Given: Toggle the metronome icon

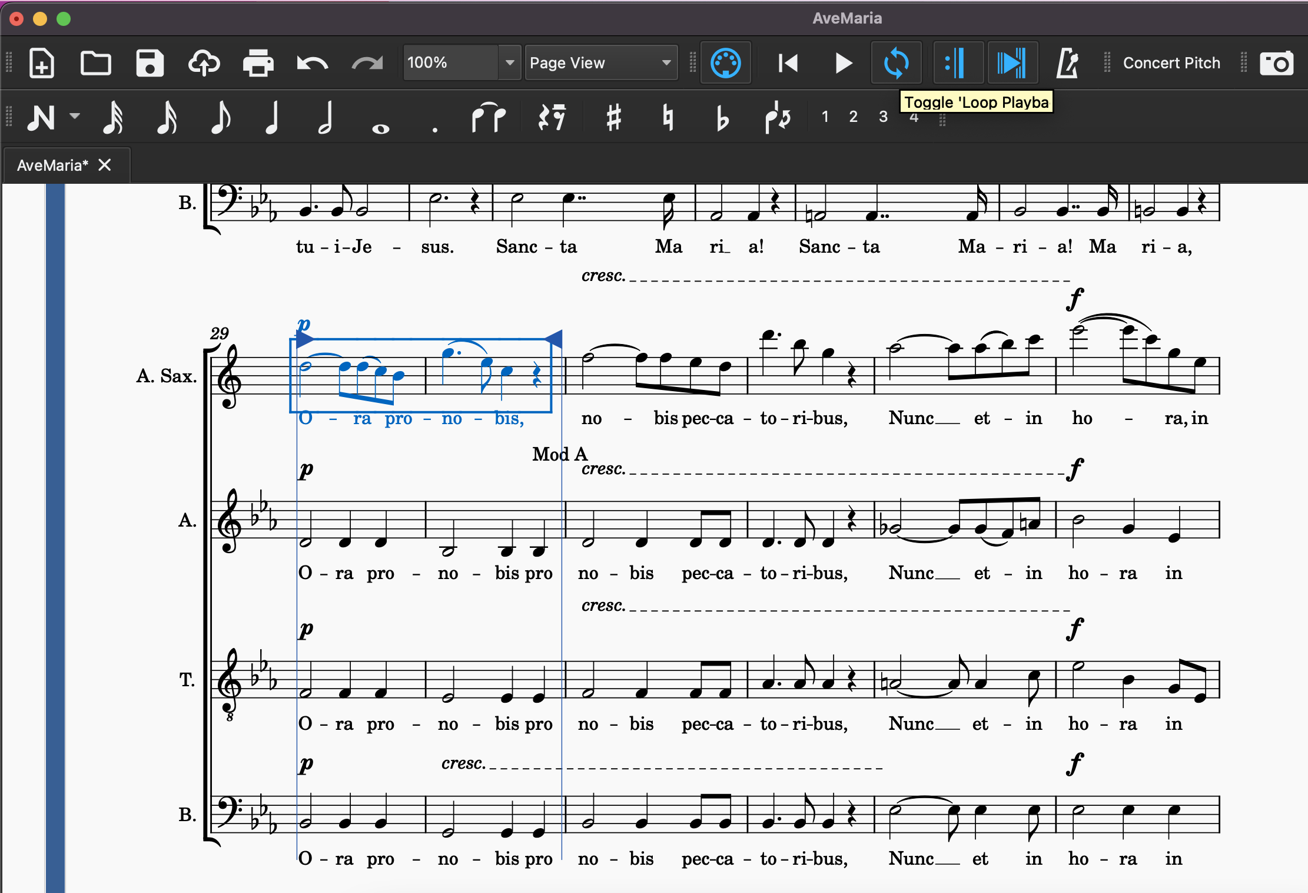Looking at the screenshot, I should [x=1067, y=63].
